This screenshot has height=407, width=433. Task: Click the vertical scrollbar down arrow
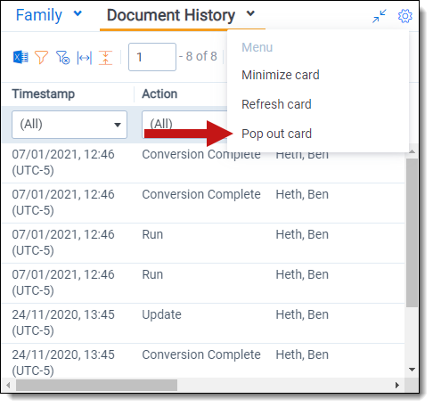coord(412,370)
